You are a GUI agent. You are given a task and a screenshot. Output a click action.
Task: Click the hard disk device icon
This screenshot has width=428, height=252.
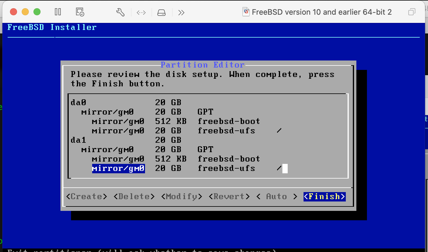point(161,12)
